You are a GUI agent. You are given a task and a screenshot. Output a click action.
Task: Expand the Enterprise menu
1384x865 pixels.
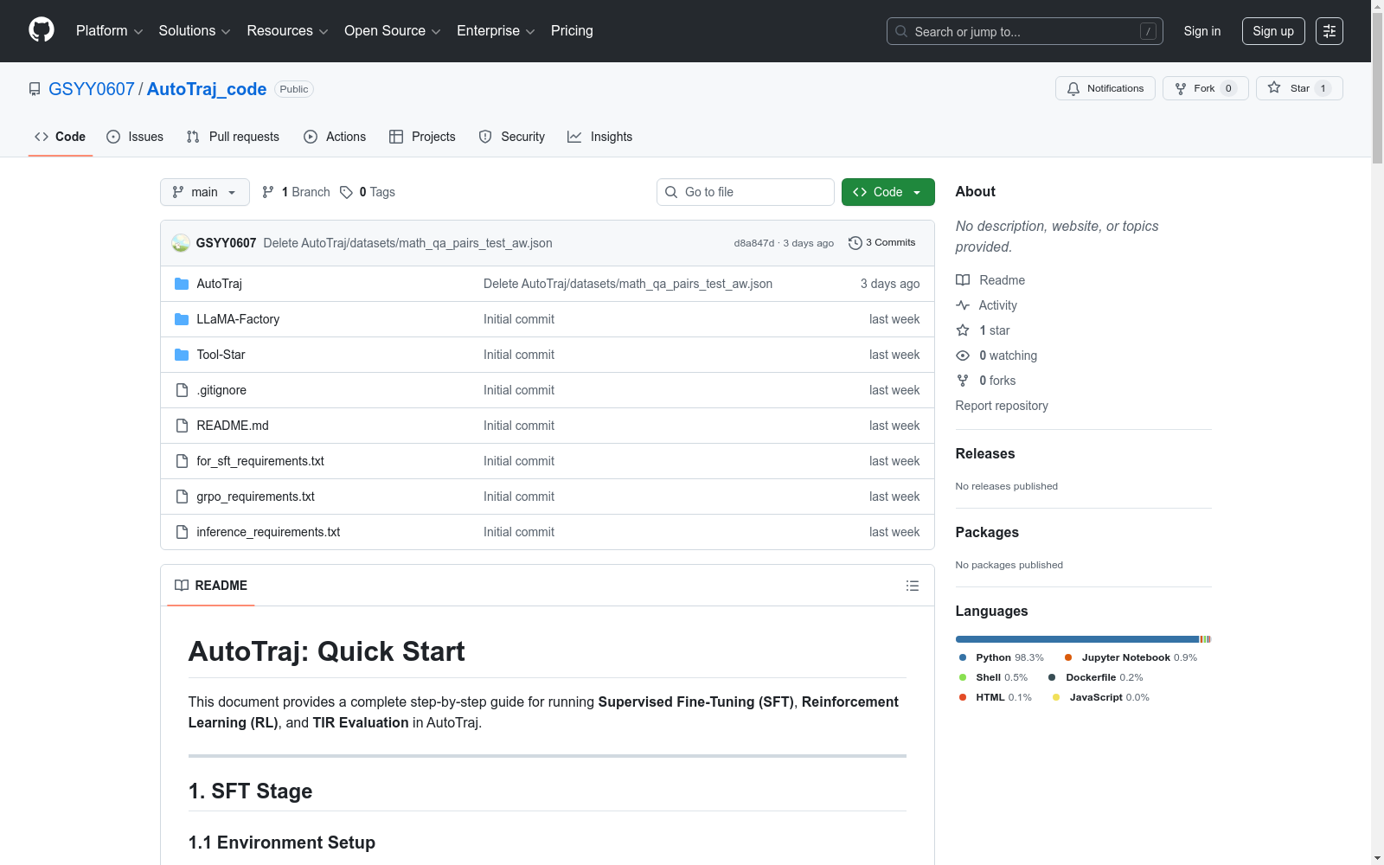497,31
